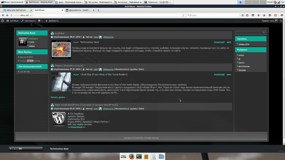Click the Pocket icon in Firefox toolbar
This screenshot has width=285, height=160.
click(x=253, y=15)
